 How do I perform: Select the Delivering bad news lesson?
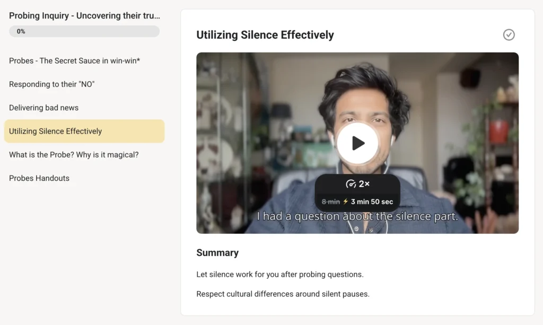click(x=44, y=108)
